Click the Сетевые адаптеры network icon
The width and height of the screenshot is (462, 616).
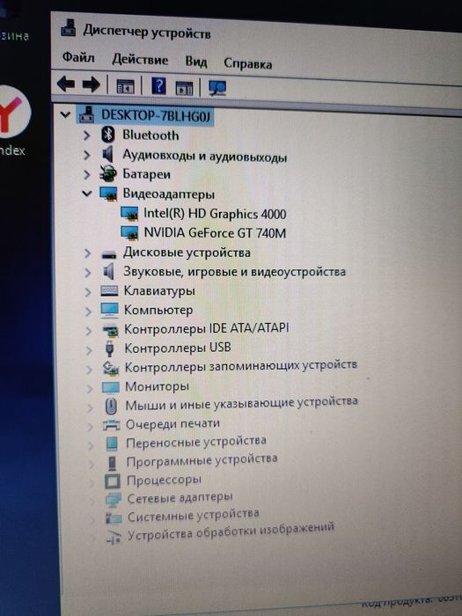(114, 500)
